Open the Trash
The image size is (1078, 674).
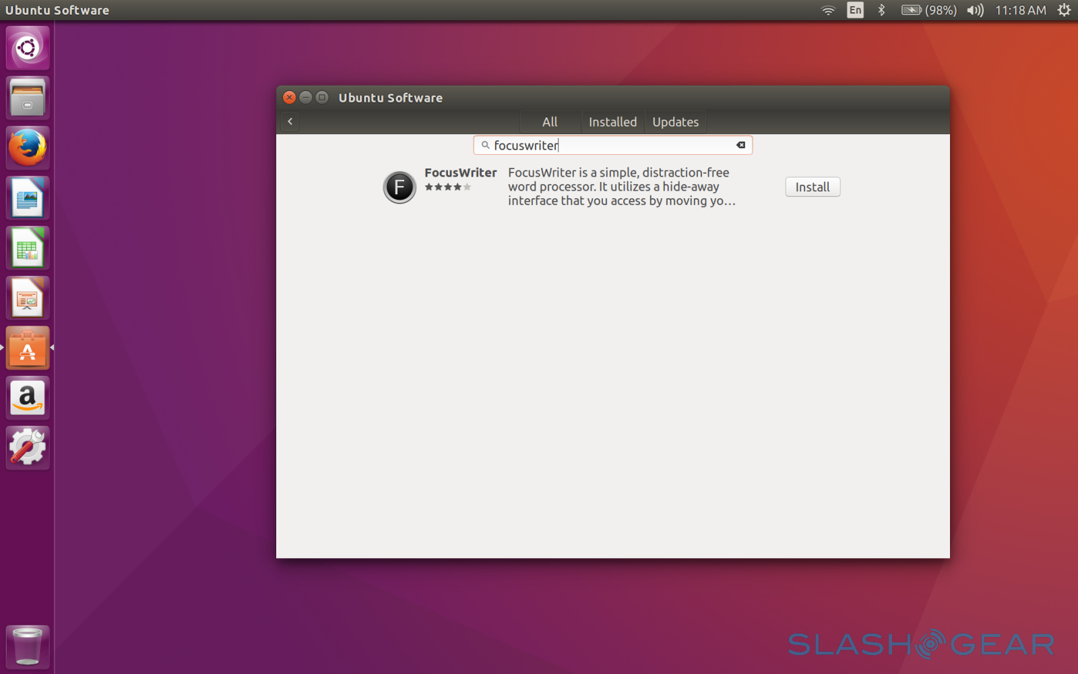click(x=28, y=646)
